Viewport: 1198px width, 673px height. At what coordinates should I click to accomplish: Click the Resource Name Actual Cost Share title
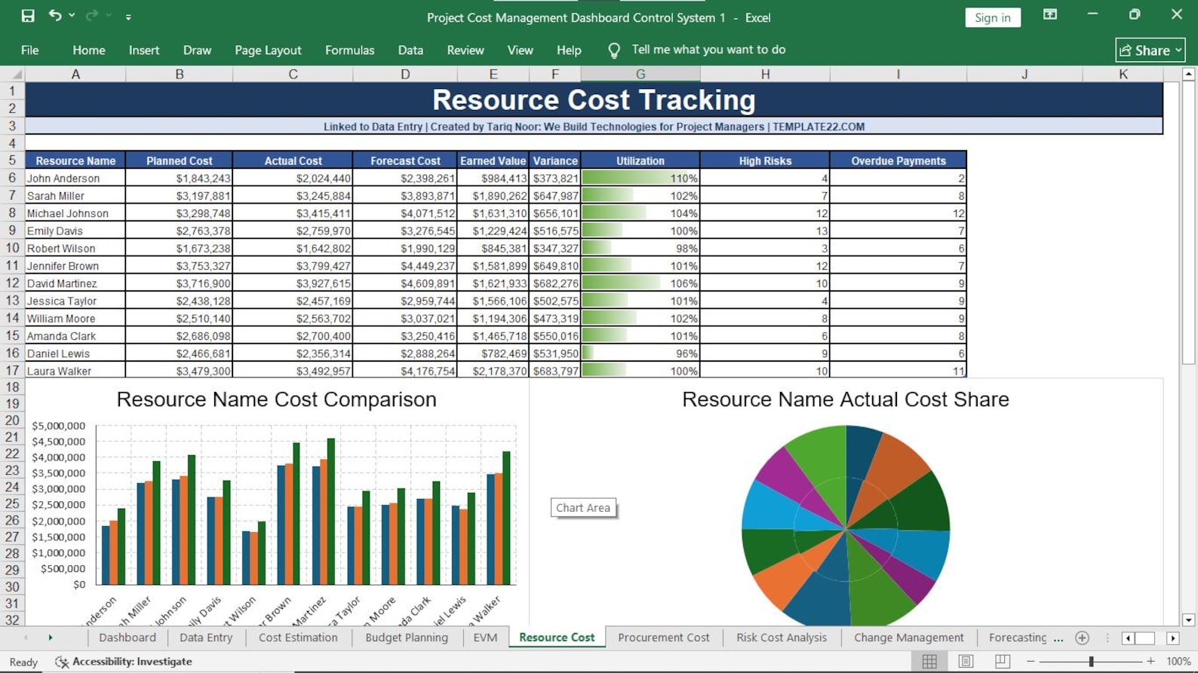pyautogui.click(x=846, y=399)
